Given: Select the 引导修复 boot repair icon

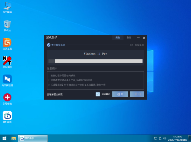Looking at the screenshot, I should click(7, 99).
